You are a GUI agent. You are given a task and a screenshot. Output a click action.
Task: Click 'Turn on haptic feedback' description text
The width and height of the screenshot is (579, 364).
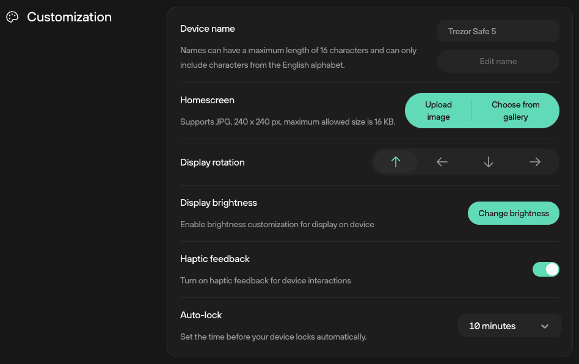[266, 280]
